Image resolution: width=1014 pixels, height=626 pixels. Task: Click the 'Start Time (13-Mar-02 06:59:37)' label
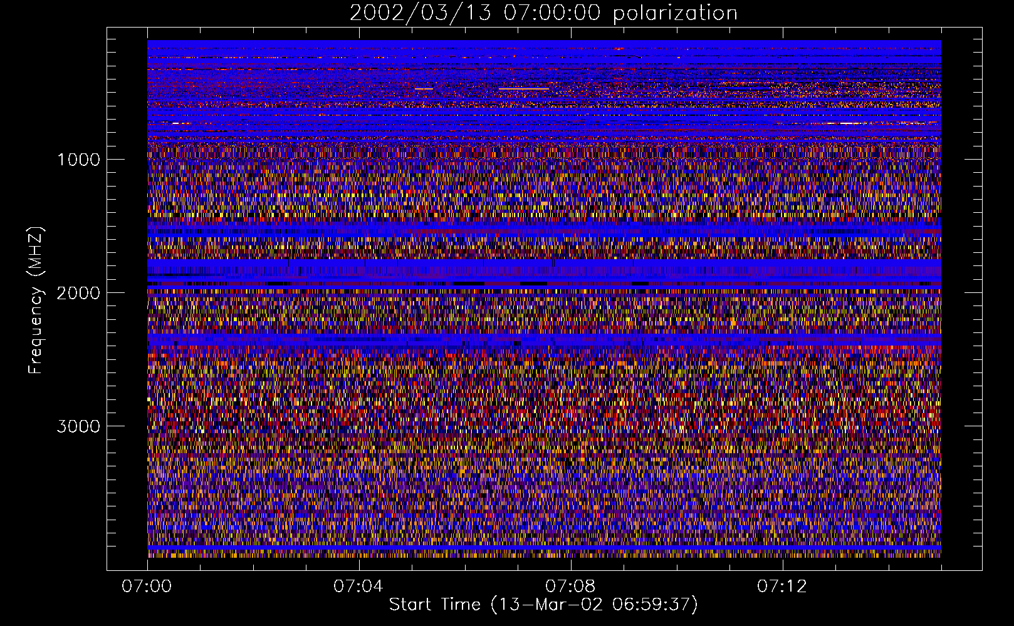tap(543, 605)
